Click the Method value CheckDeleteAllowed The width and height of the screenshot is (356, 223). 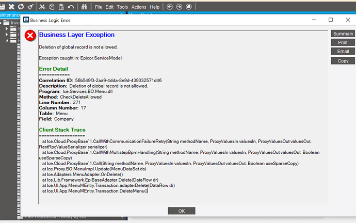point(81,97)
